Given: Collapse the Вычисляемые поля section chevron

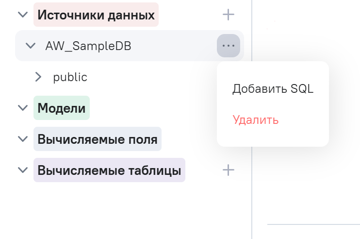Looking at the screenshot, I should click(x=22, y=139).
